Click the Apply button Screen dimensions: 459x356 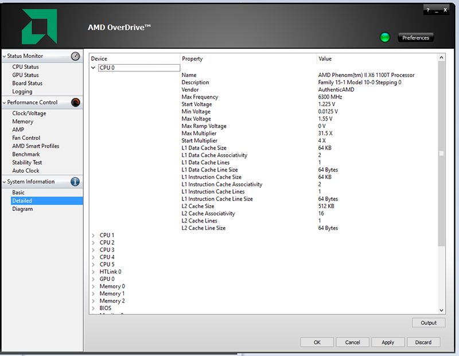tap(388, 342)
